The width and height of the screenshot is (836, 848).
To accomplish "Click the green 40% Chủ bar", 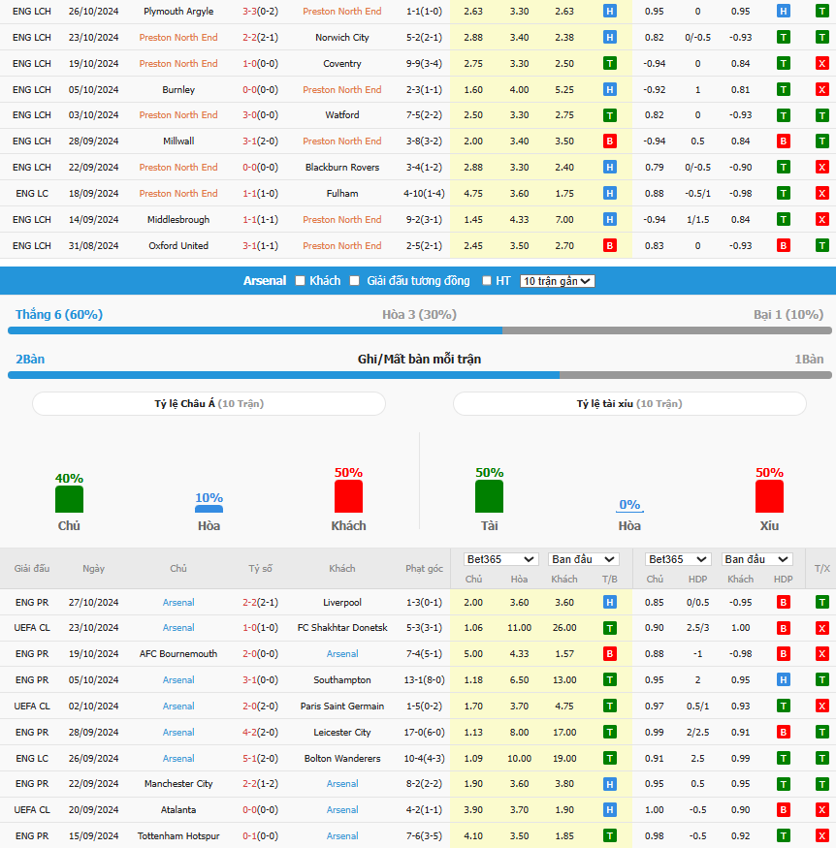I will click(69, 499).
